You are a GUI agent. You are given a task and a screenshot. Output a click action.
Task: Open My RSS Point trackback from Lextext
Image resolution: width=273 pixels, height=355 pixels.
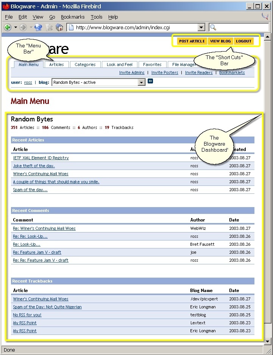(25, 323)
